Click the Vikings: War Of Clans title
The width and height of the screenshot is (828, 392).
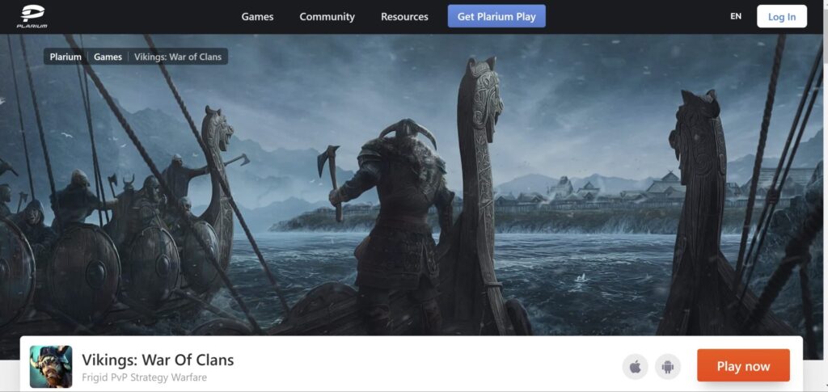[x=158, y=360]
